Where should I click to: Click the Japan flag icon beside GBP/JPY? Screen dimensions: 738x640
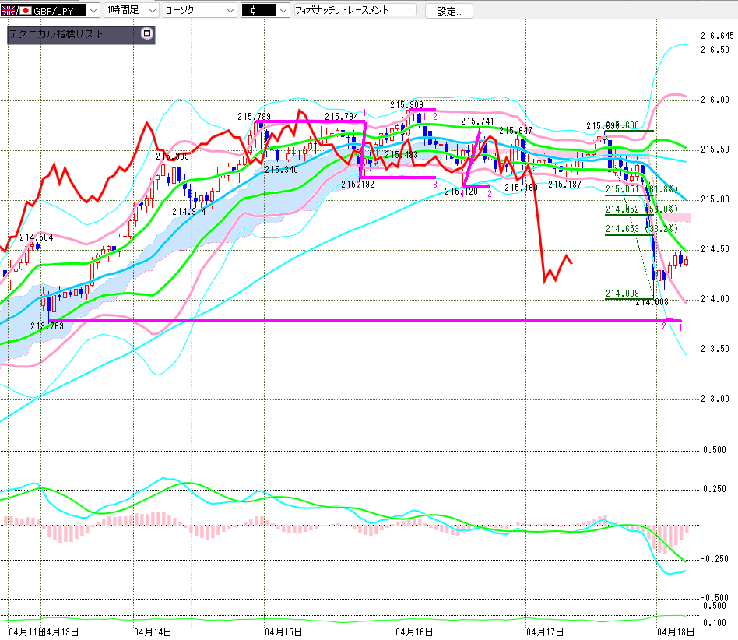point(25,11)
